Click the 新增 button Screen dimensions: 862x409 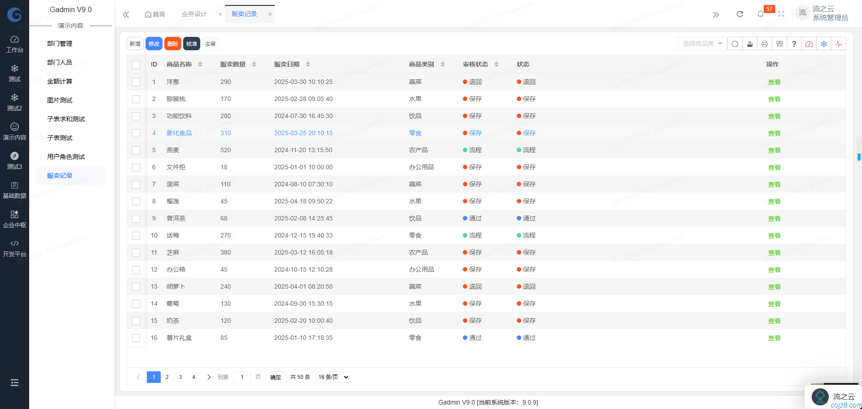(135, 44)
